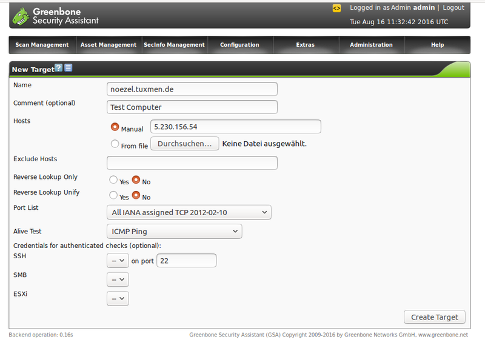
Task: Click the Create Target button
Action: click(x=434, y=317)
